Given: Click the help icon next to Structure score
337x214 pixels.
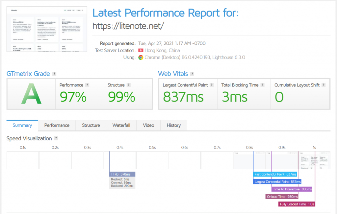Looking at the screenshot, I should pyautogui.click(x=128, y=85).
